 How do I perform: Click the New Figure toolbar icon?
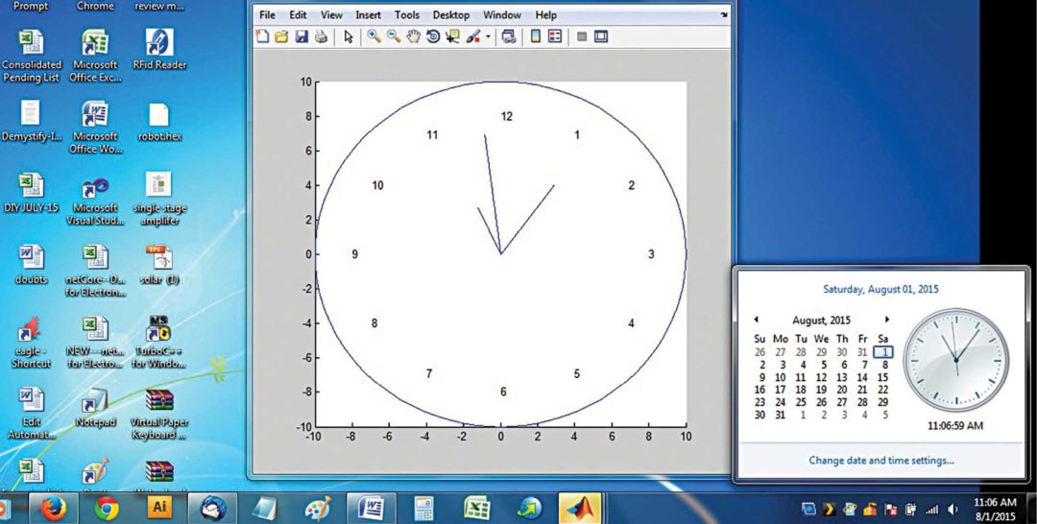[x=263, y=36]
